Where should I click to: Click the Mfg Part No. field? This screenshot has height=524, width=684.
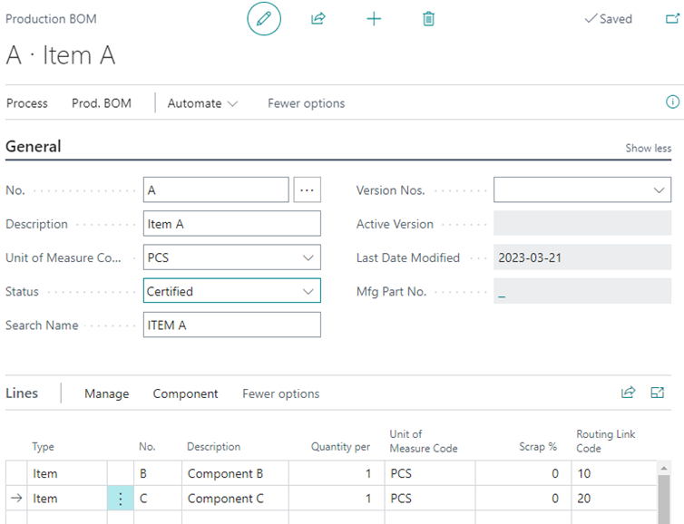(582, 291)
